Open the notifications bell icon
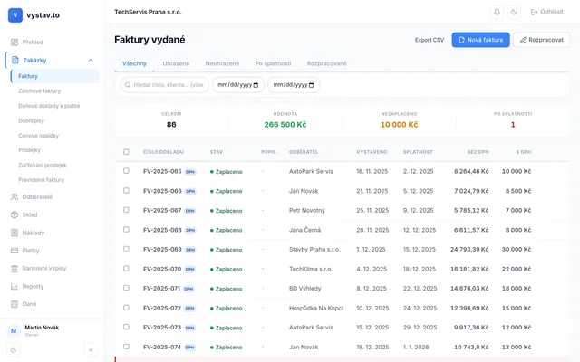 [x=497, y=12]
